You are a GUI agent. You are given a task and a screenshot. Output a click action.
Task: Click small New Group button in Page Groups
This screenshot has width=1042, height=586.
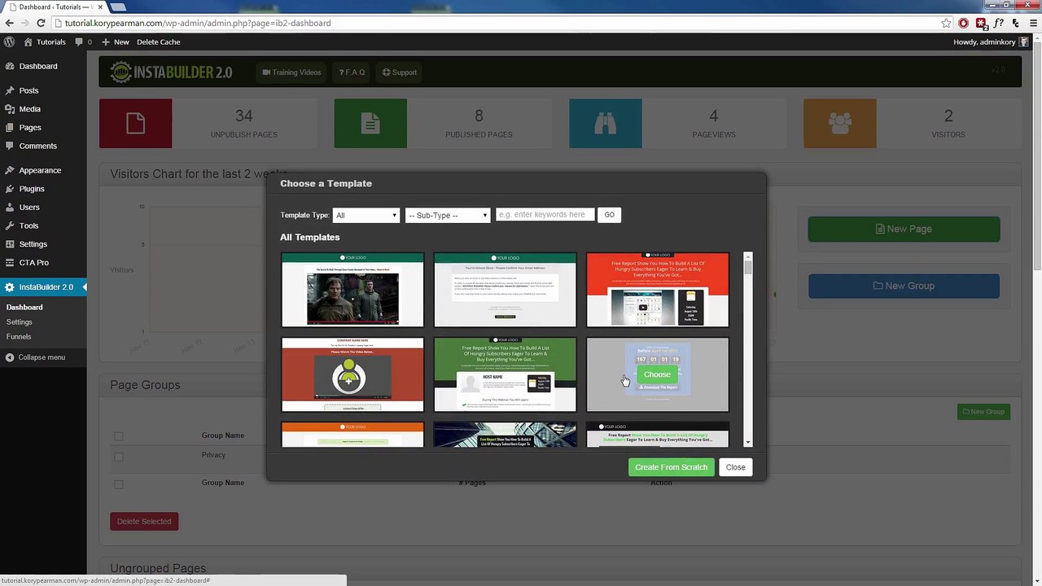983,412
